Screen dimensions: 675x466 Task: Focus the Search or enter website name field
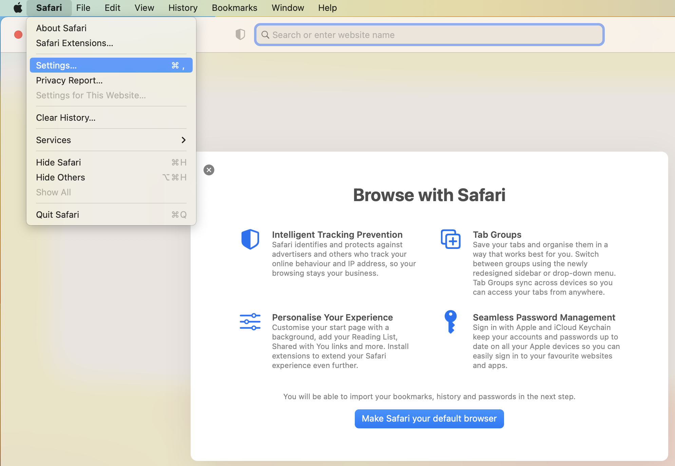[x=429, y=35]
